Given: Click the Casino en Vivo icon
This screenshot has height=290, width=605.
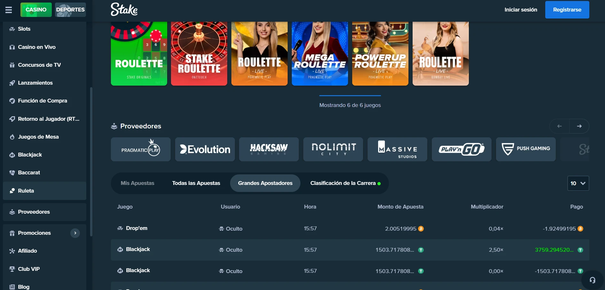Looking at the screenshot, I should tap(12, 47).
